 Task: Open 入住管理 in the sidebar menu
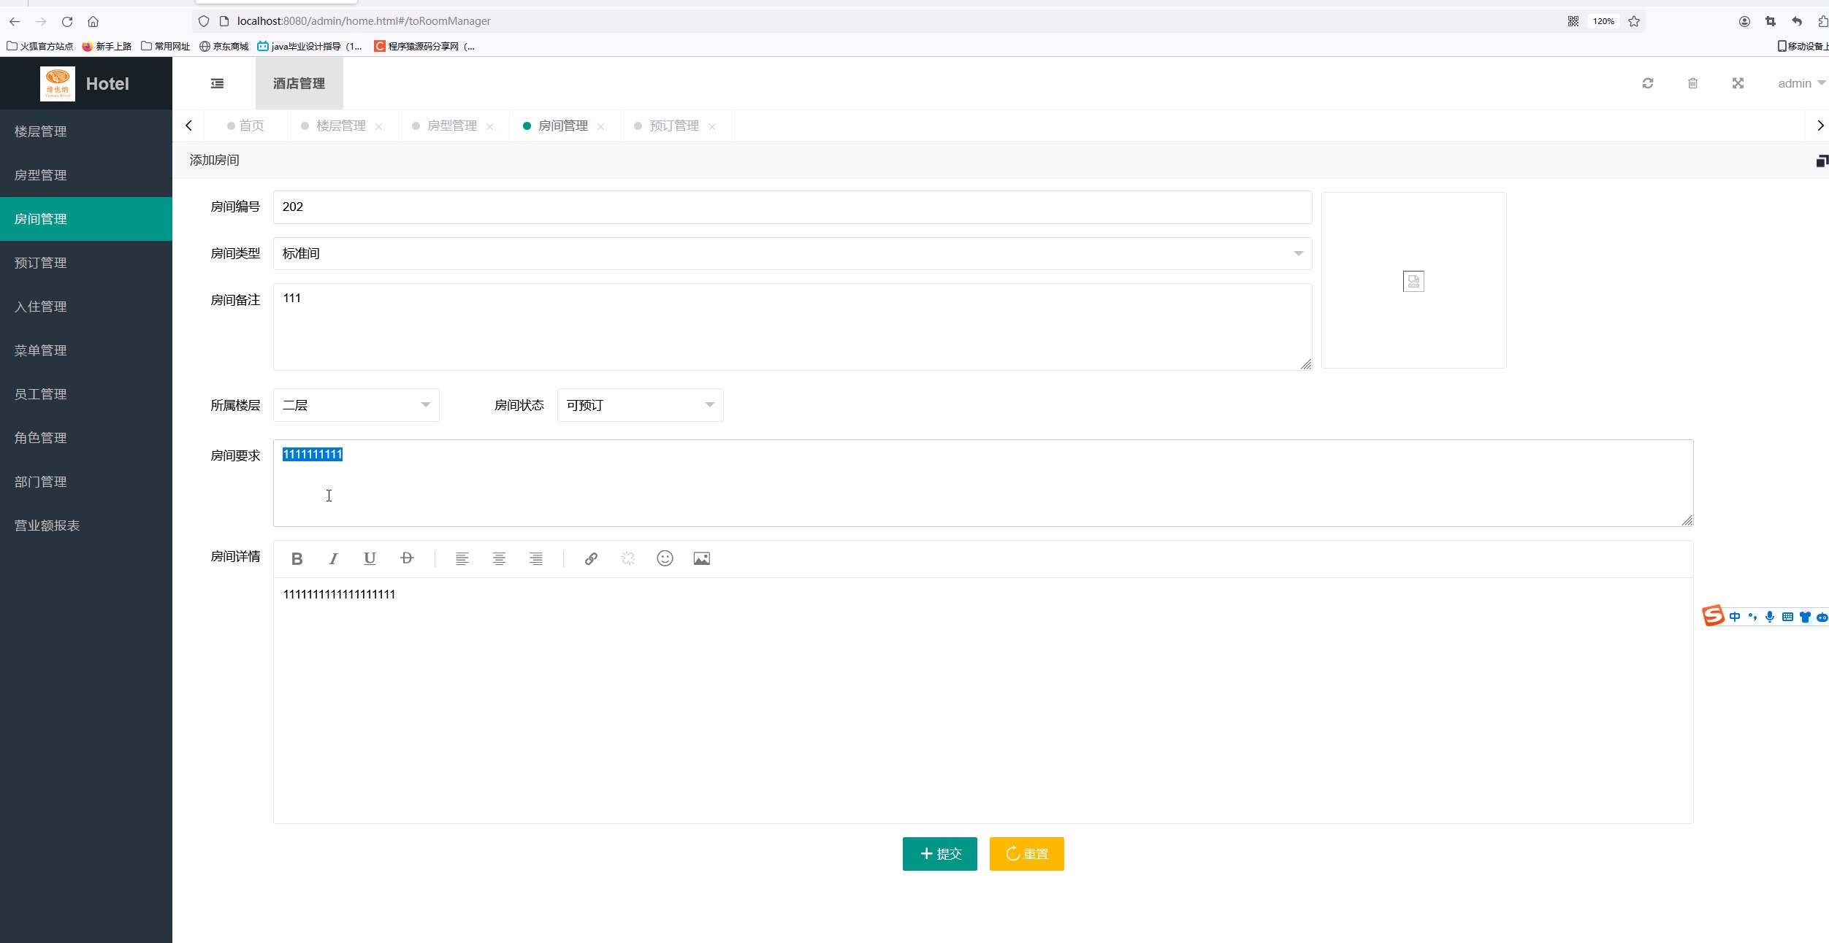coord(41,307)
